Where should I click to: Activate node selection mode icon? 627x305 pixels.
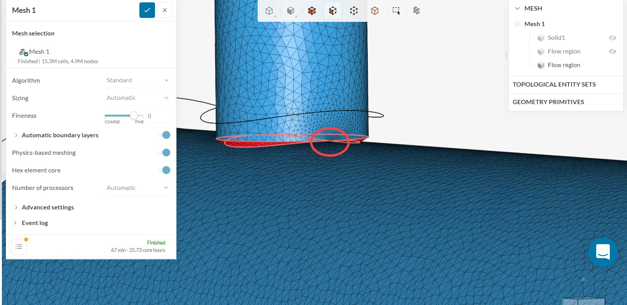(354, 11)
